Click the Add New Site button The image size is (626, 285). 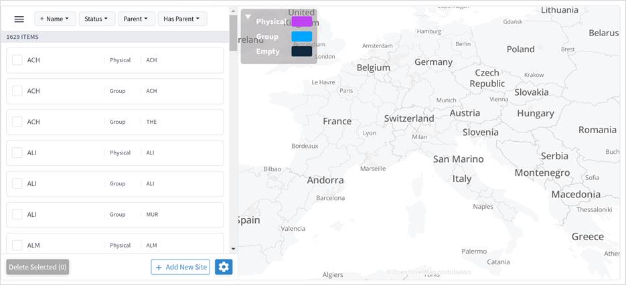coord(181,267)
